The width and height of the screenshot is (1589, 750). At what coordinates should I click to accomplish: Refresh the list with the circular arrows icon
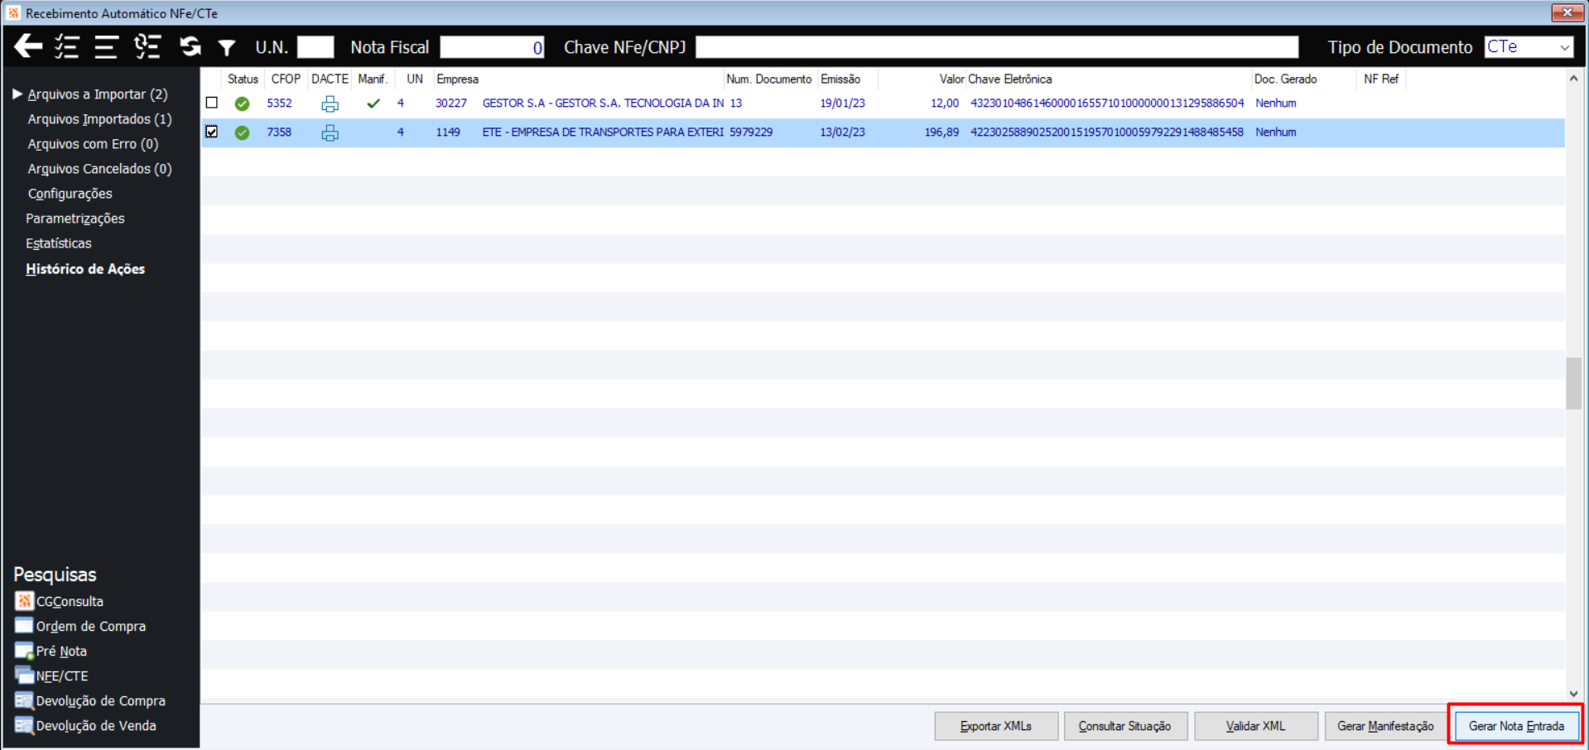click(190, 46)
